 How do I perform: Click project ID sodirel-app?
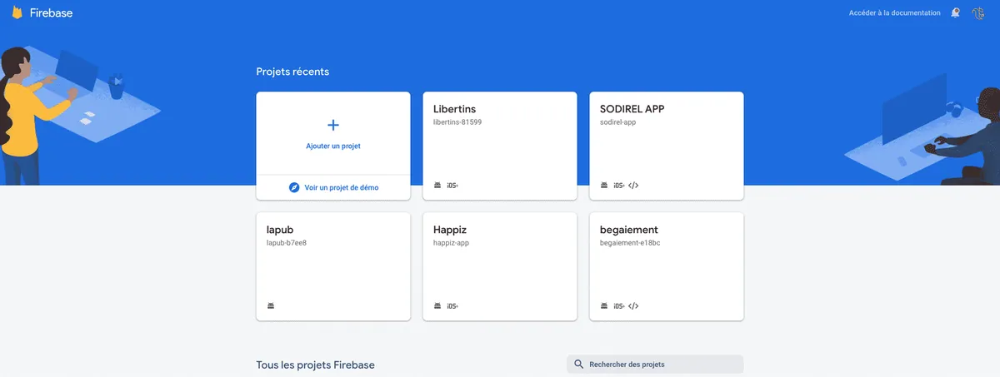point(618,122)
